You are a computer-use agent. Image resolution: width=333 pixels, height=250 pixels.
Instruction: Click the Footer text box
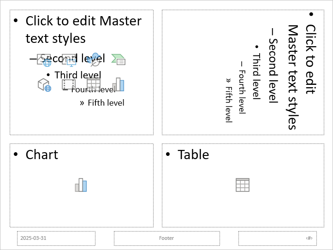(x=166, y=238)
